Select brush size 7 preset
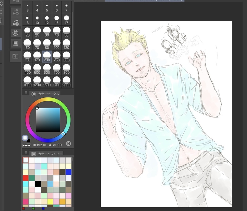The image size is (247, 211). click(x=66, y=7)
